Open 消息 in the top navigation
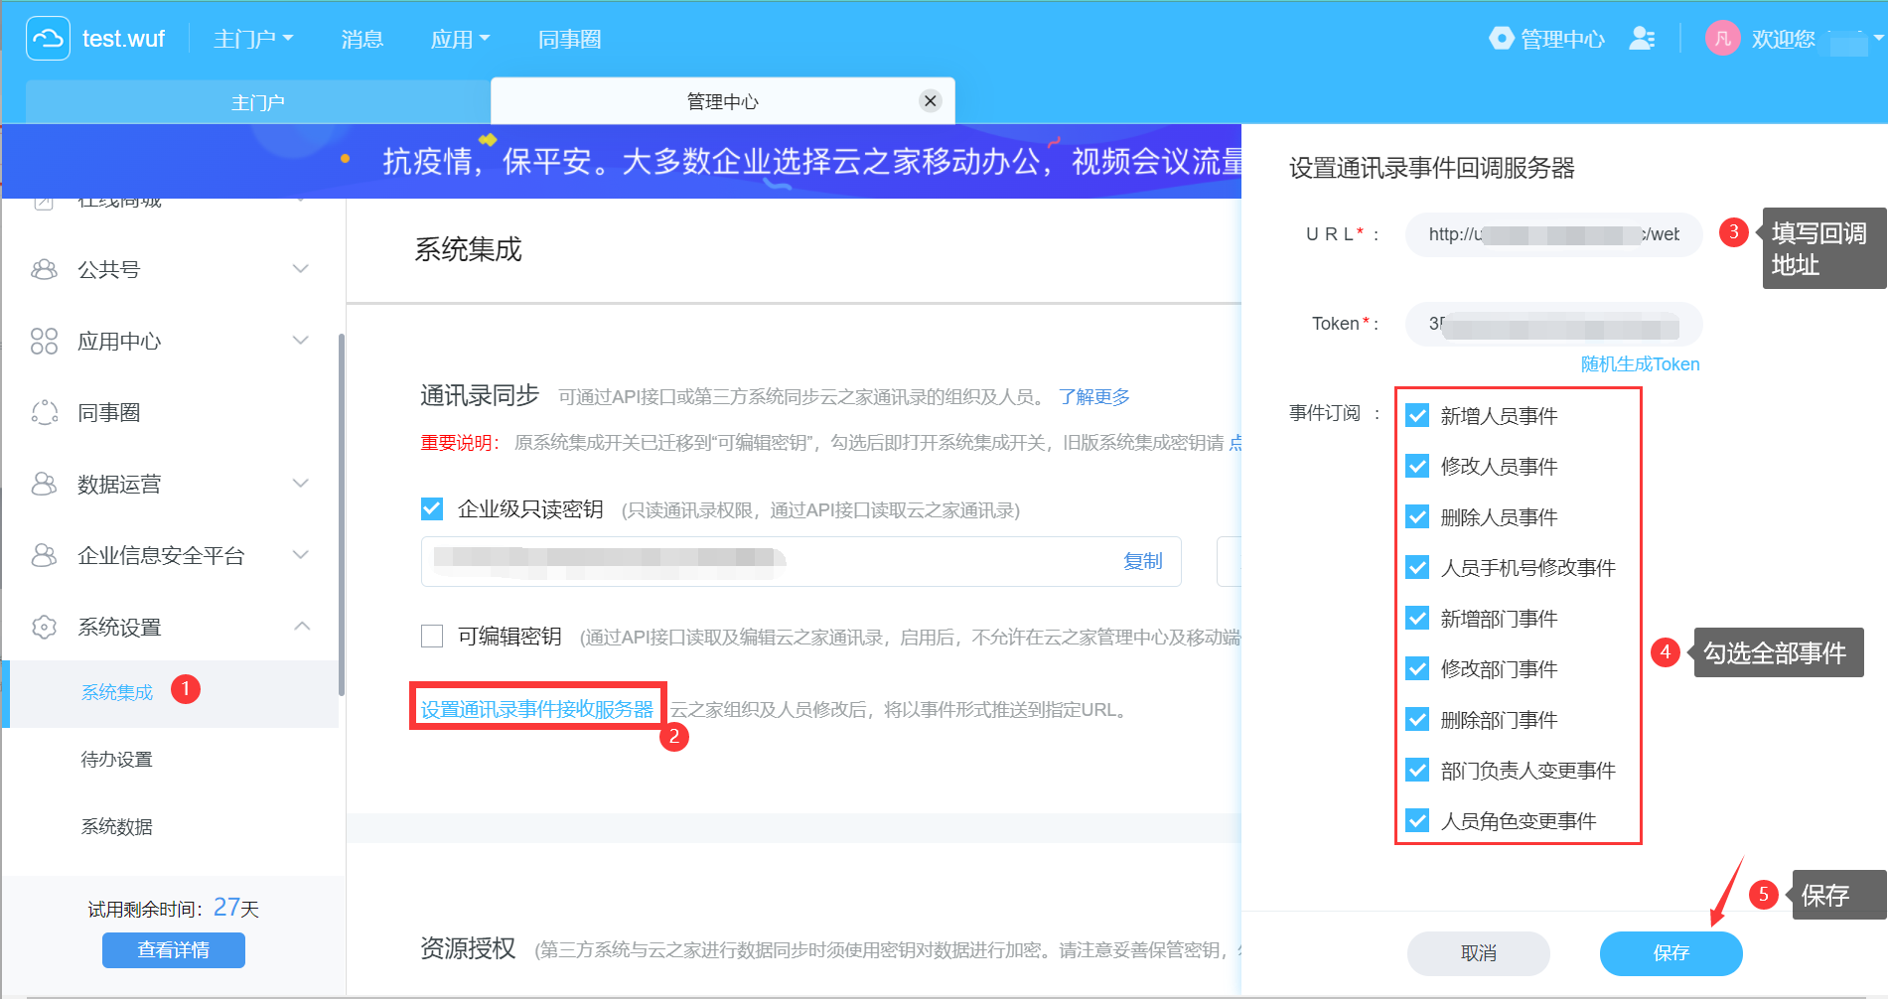The height and width of the screenshot is (999, 1888). pos(362,40)
